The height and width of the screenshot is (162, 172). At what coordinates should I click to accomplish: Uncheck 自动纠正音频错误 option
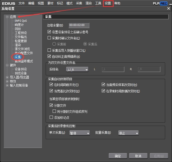pos(49,56)
